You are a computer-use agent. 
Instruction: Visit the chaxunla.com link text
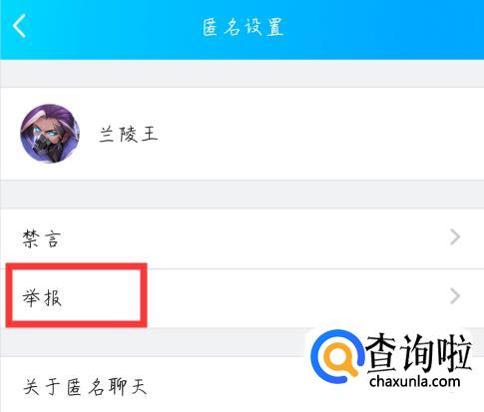coord(414,381)
